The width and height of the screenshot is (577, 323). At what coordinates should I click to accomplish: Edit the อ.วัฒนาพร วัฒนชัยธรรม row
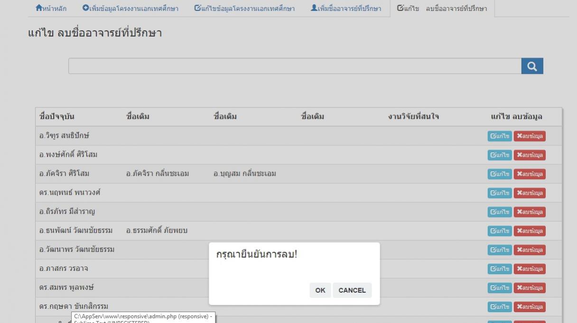500,250
